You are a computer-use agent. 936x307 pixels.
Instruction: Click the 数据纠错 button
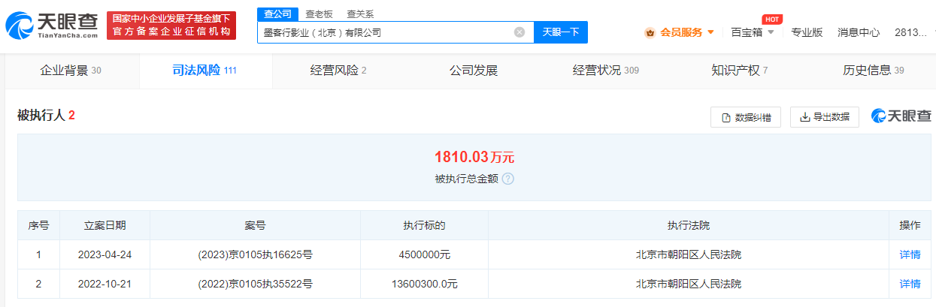(x=746, y=117)
